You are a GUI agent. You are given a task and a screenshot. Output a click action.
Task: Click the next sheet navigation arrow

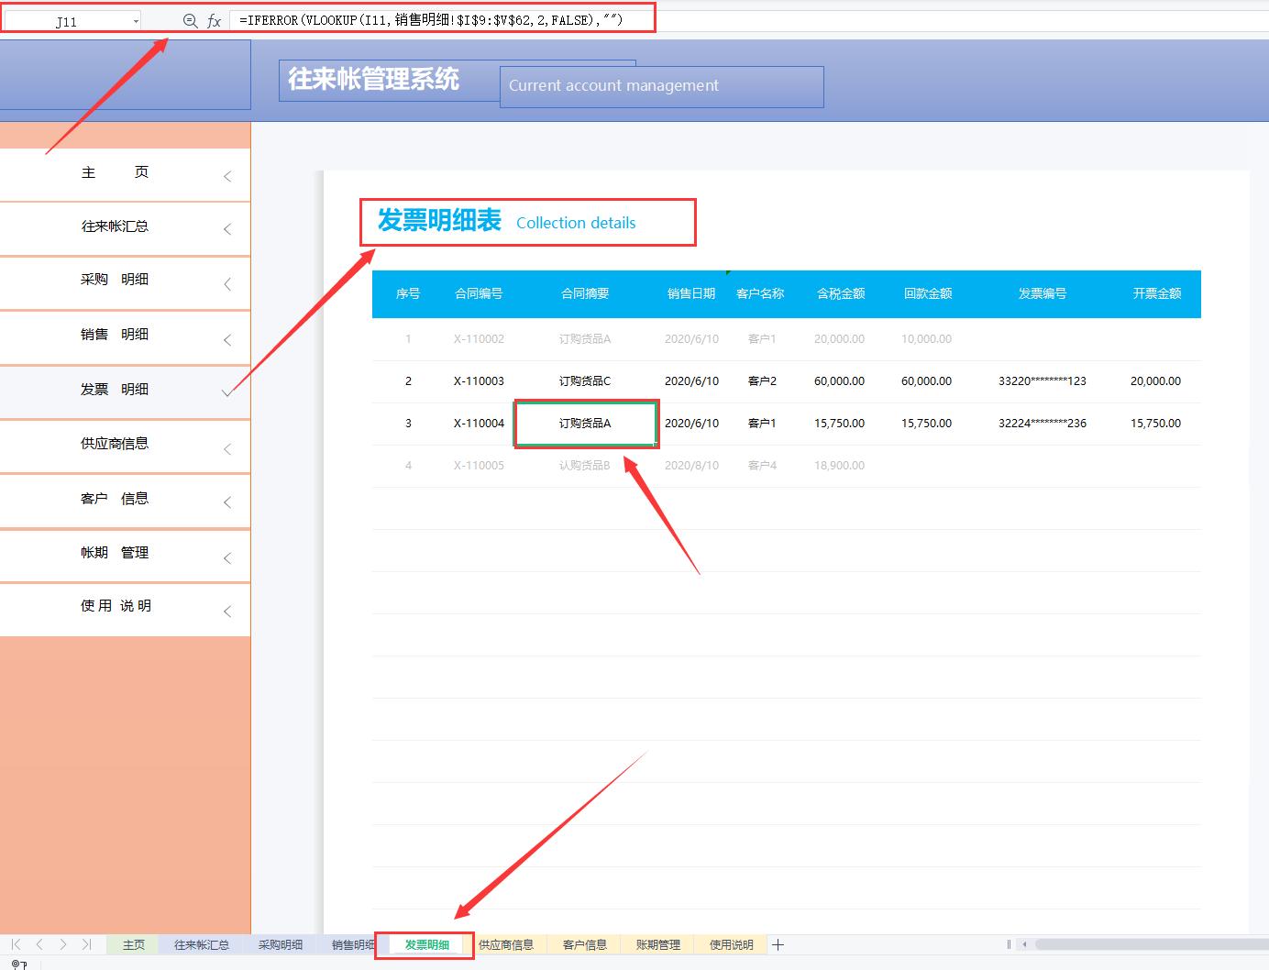point(62,943)
